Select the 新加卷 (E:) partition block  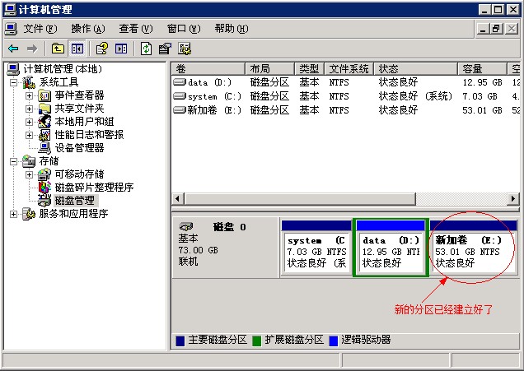click(x=472, y=251)
